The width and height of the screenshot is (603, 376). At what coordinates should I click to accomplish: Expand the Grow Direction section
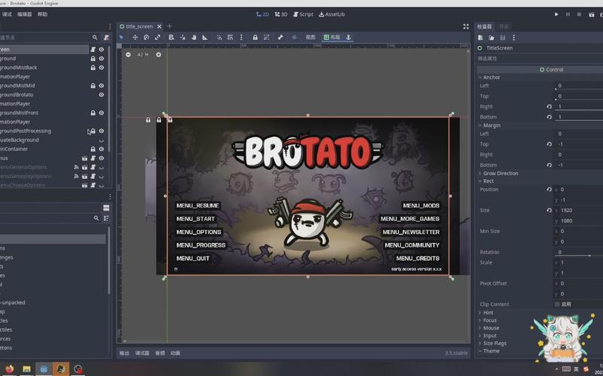point(498,174)
